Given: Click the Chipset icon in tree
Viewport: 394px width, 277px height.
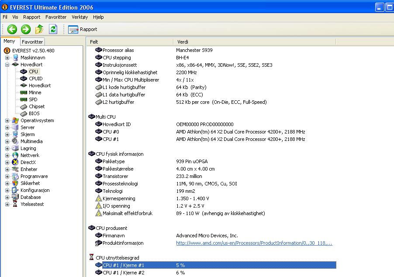Looking at the screenshot, I should point(23,106).
